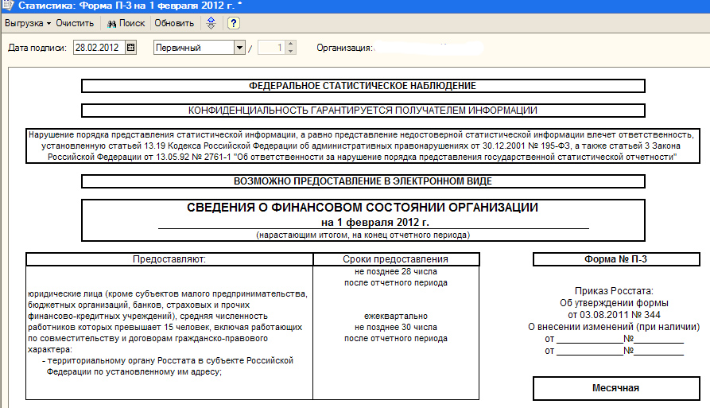Image resolution: width=710 pixels, height=408 pixels.
Task: Increase the correction number with up arrow
Action: tap(291, 45)
